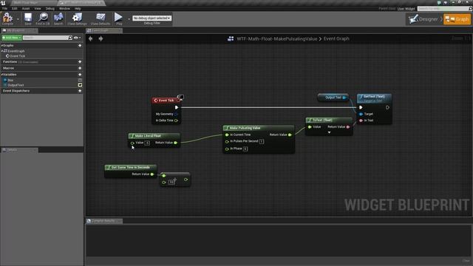Expand the ToText (float) node arrow

329,132
